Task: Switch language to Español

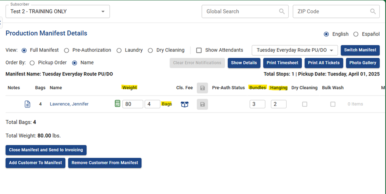Action: pos(356,34)
